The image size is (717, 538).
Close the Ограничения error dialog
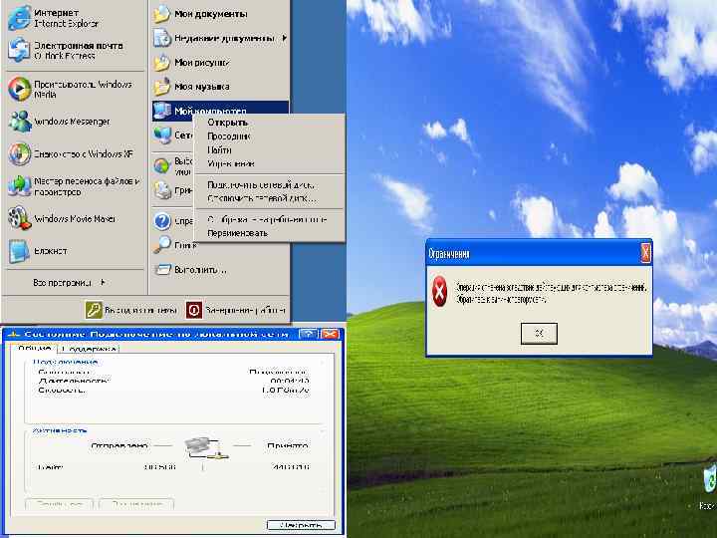pyautogui.click(x=645, y=252)
